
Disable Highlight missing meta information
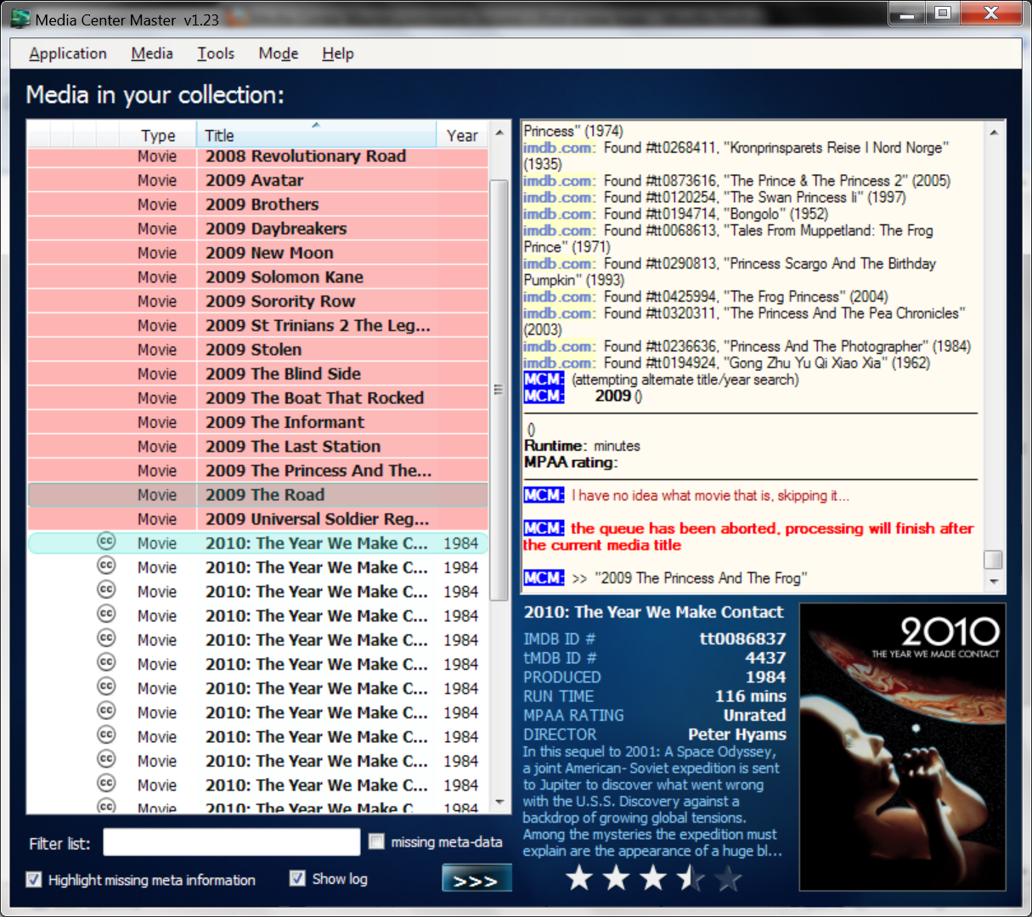click(x=34, y=880)
